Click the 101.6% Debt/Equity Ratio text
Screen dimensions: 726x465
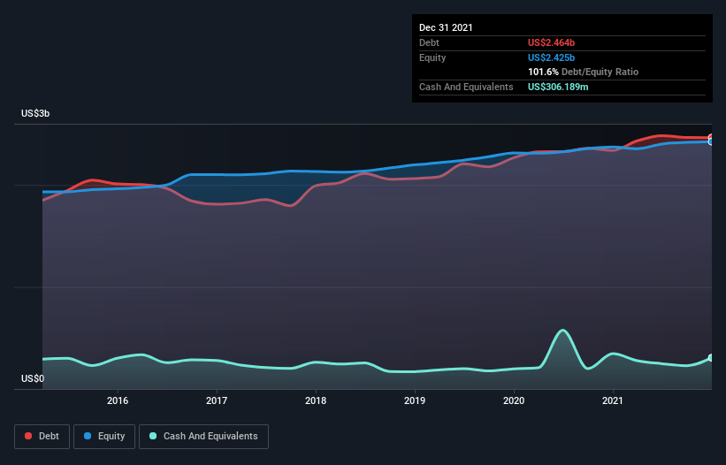coord(583,72)
